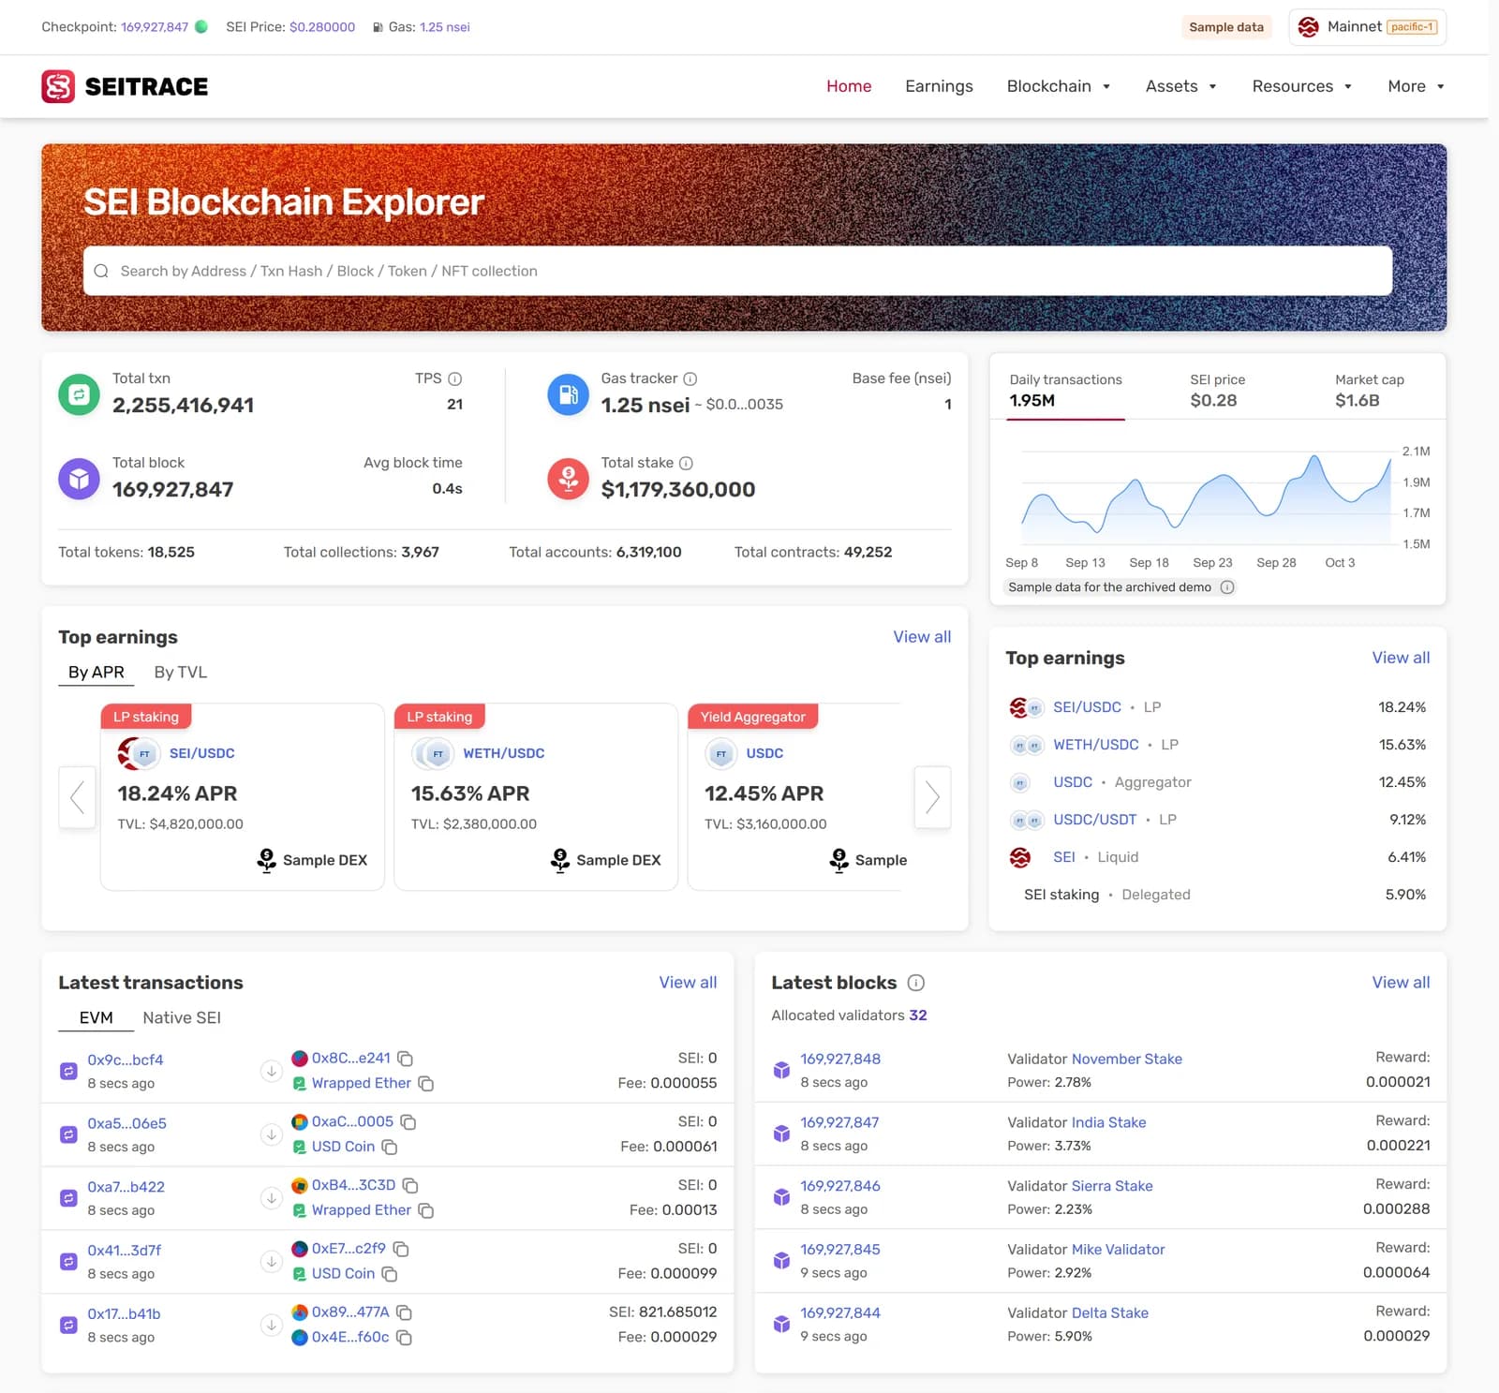The height and width of the screenshot is (1393, 1499).
Task: Select the SEI price chart tab
Action: pyautogui.click(x=1218, y=391)
